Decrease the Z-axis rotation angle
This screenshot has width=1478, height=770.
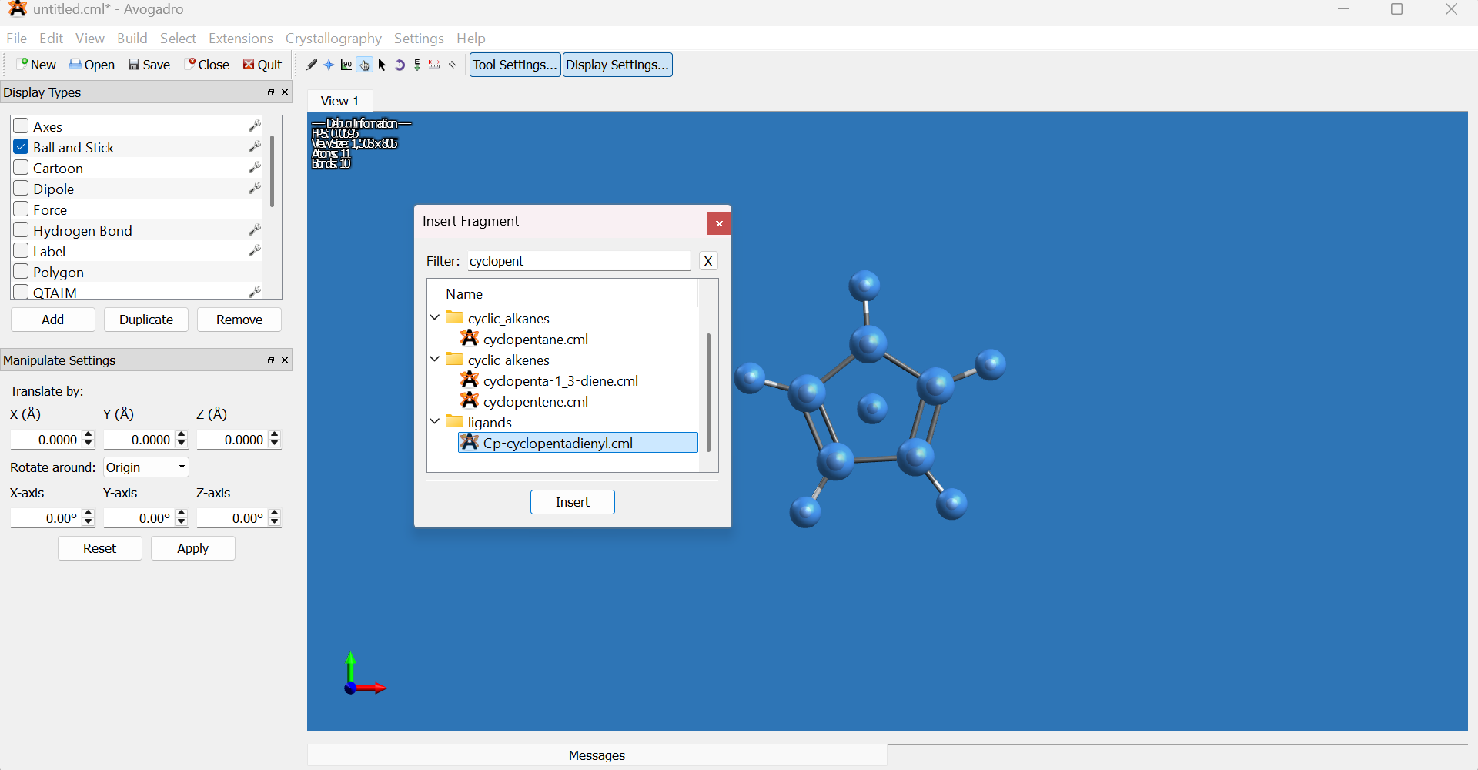point(275,523)
